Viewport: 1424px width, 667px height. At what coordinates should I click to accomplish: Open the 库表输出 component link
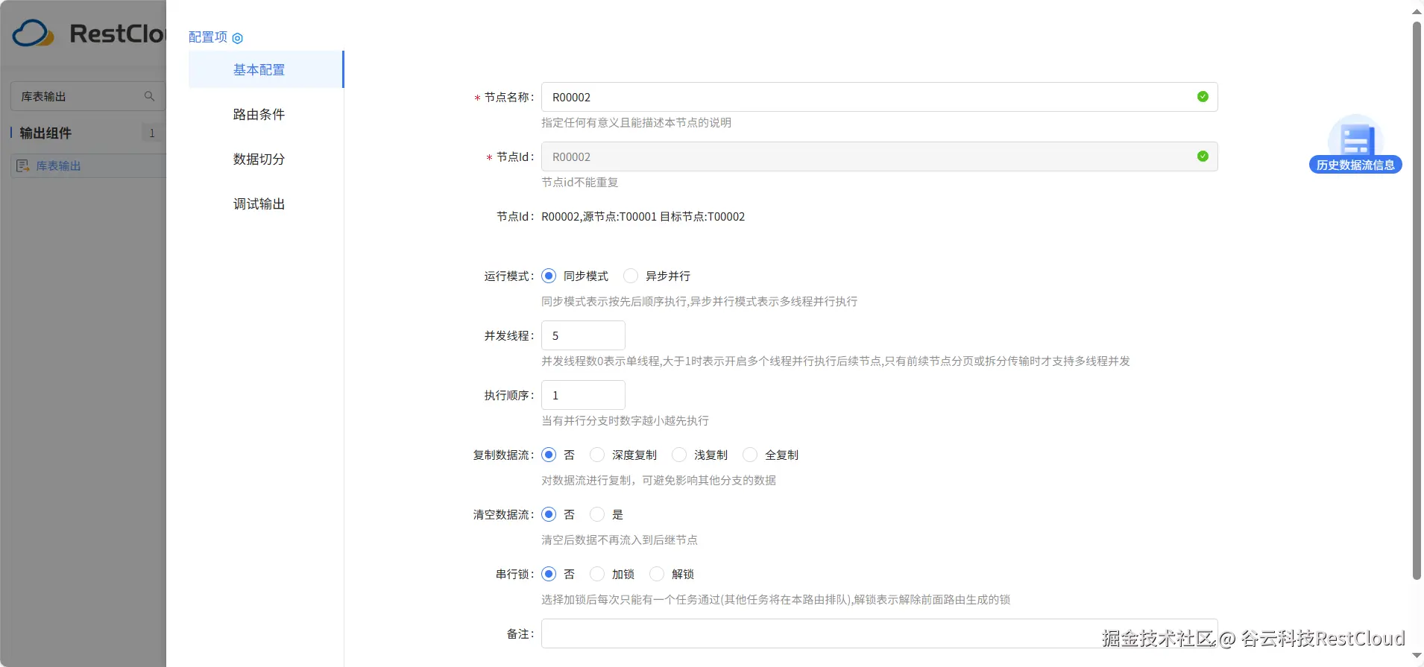click(x=58, y=165)
